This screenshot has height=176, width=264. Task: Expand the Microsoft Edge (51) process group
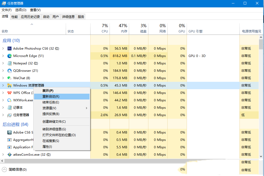pos(3,56)
